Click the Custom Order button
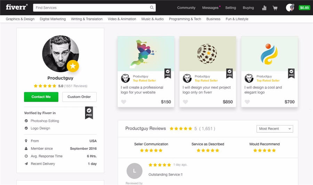Screen dimensions: 313x185 [x=79, y=97]
